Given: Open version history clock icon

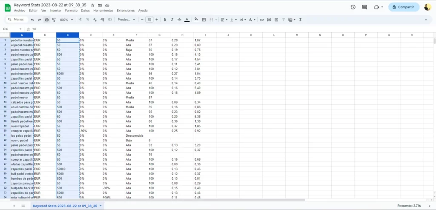Looking at the screenshot, I should [353, 7].
